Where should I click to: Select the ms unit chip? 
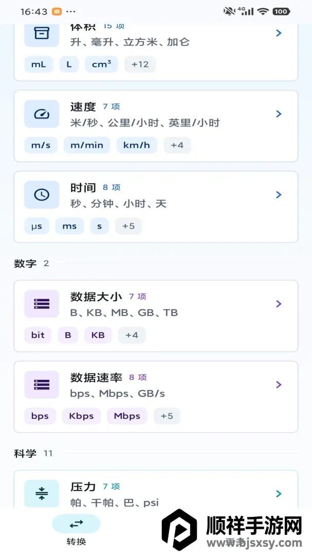pos(69,226)
